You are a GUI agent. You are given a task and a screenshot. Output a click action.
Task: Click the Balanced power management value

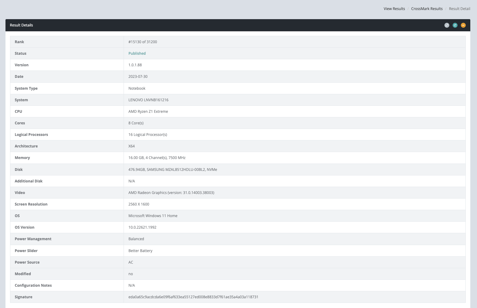(x=136, y=239)
